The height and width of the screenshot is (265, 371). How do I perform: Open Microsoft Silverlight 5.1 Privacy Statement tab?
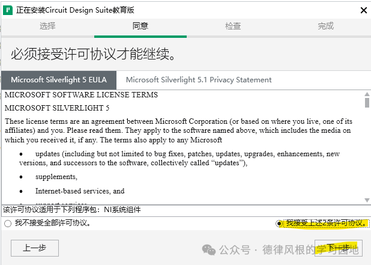[199, 80]
